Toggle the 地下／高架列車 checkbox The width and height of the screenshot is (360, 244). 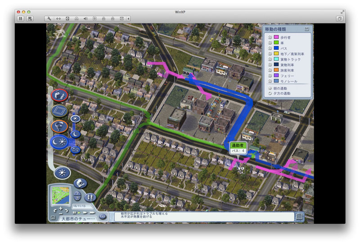(x=270, y=54)
